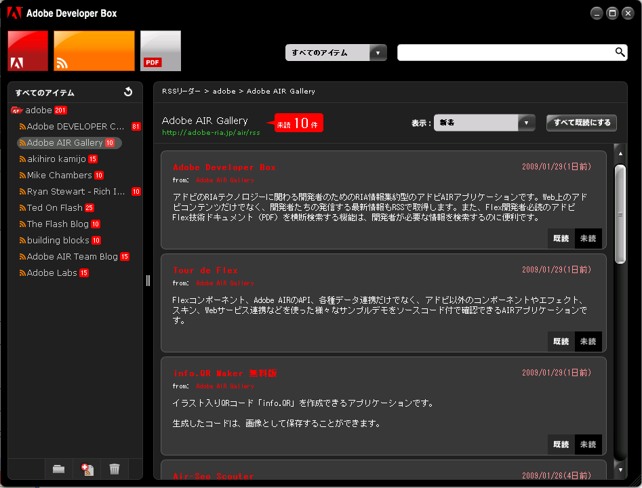Mark info.QR Maker article as 未読

(x=588, y=445)
